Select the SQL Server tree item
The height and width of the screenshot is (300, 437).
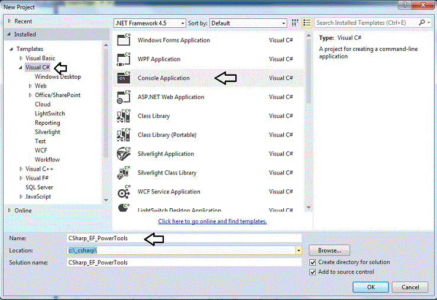(x=39, y=188)
